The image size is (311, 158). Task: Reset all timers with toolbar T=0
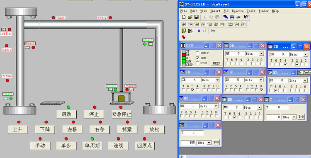(212, 31)
